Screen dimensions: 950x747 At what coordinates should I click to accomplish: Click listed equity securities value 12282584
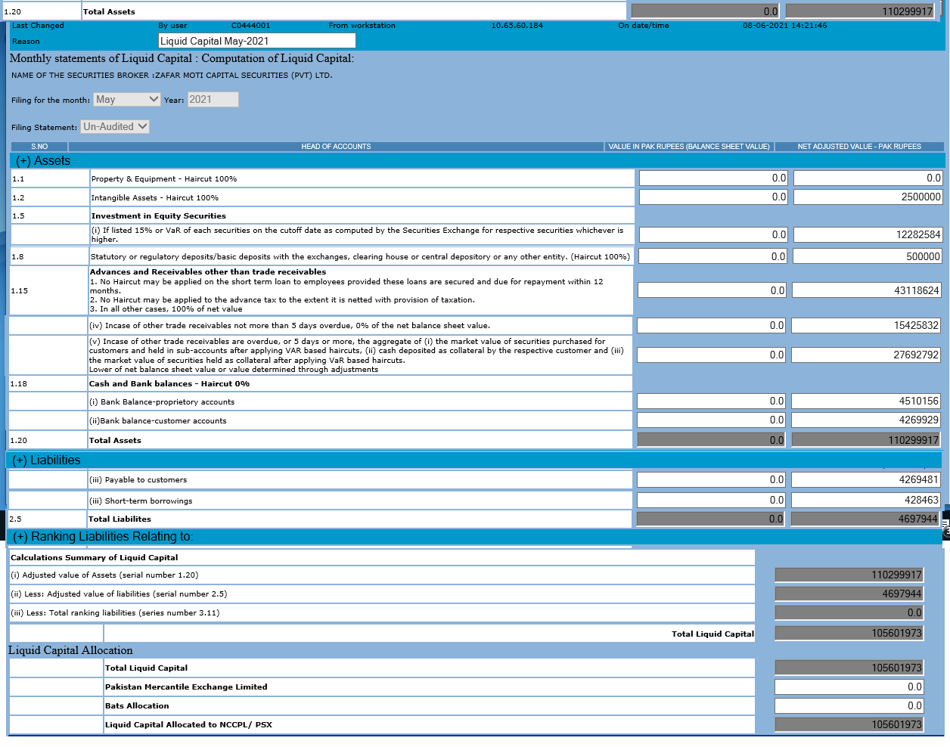[868, 235]
